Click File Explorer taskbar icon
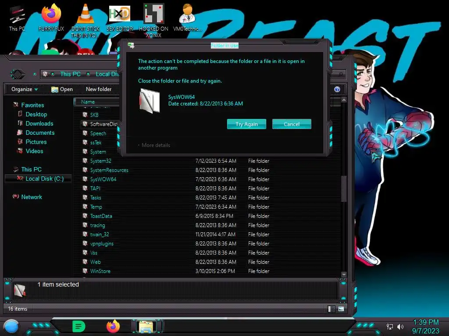Viewport: 449px width, 336px height. tap(146, 326)
